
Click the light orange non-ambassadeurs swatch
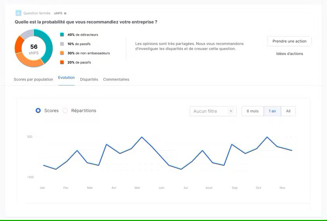click(x=62, y=53)
